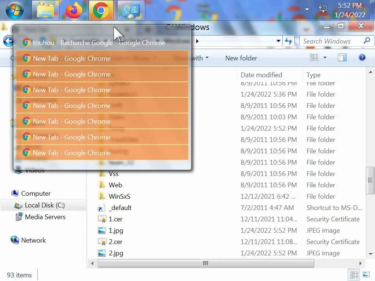
Task: Select the 2.cer certificate file icon
Action: point(102,242)
